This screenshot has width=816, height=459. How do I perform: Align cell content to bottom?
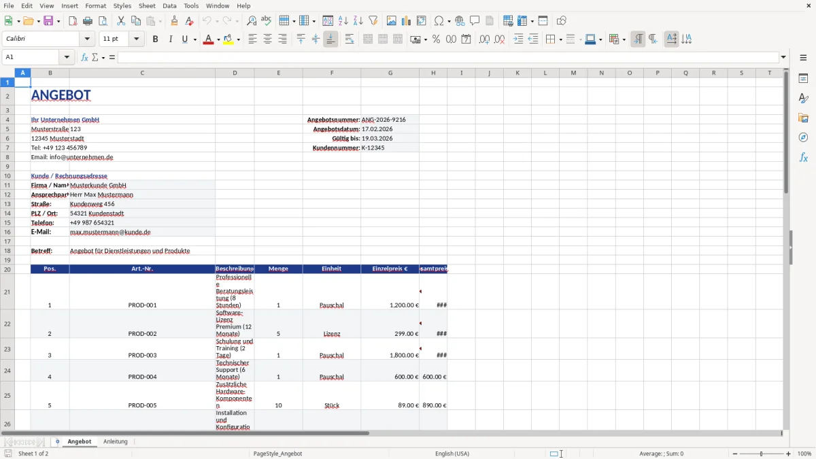(x=330, y=39)
